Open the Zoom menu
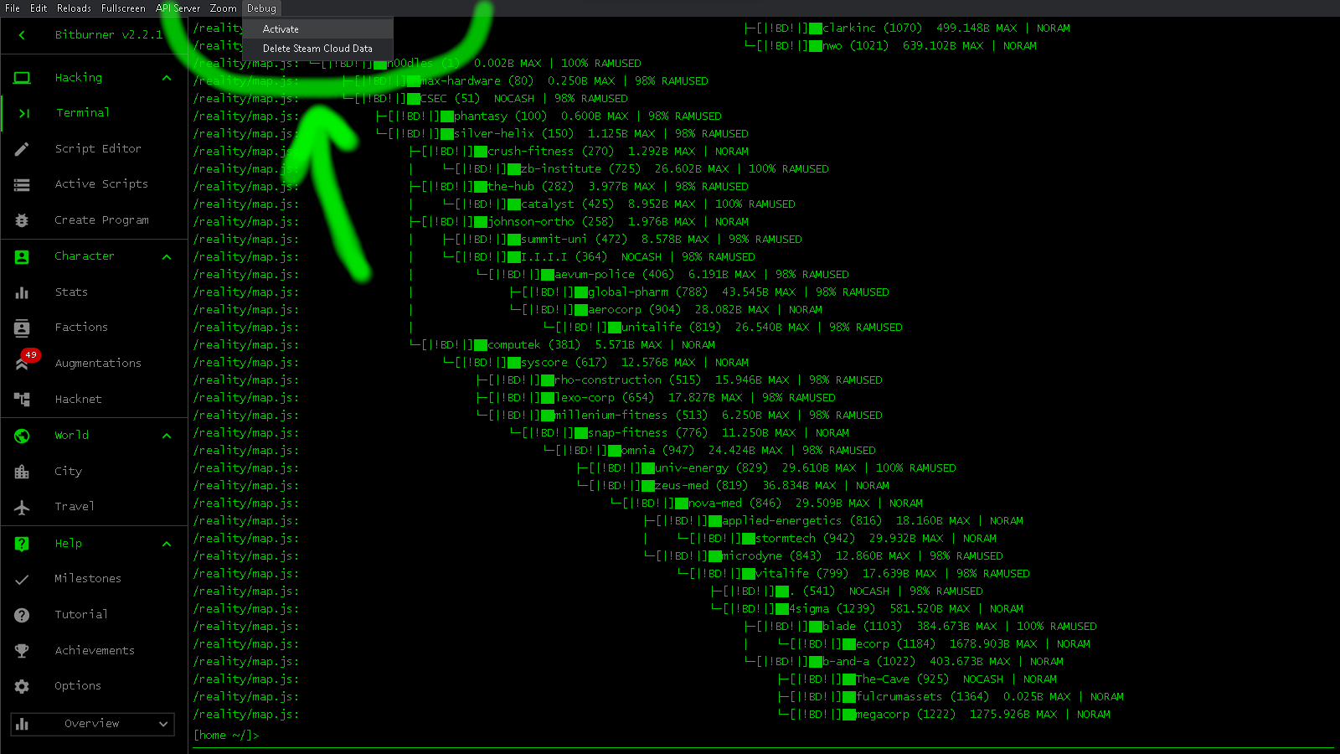 click(x=223, y=8)
